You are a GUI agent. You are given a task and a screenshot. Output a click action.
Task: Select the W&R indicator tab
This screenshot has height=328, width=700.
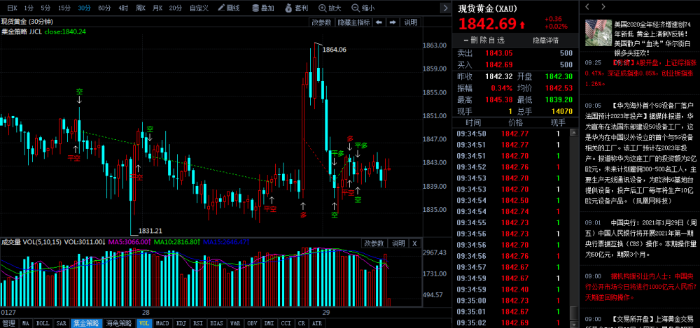(x=234, y=323)
